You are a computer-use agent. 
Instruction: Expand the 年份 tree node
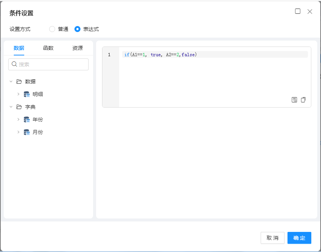[x=18, y=119]
